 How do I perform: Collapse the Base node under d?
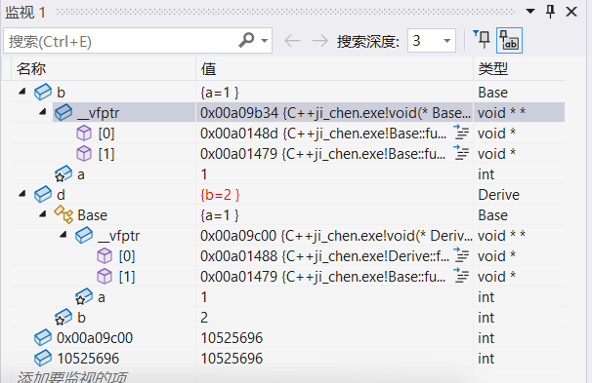(43, 214)
